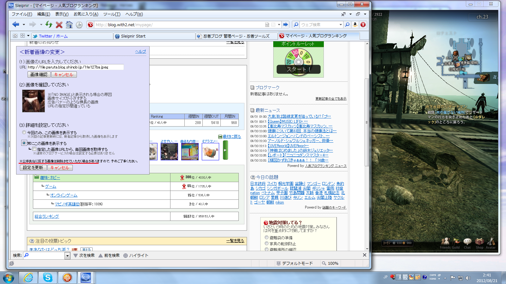Open the デフォルトモード security mode selector

294,263
